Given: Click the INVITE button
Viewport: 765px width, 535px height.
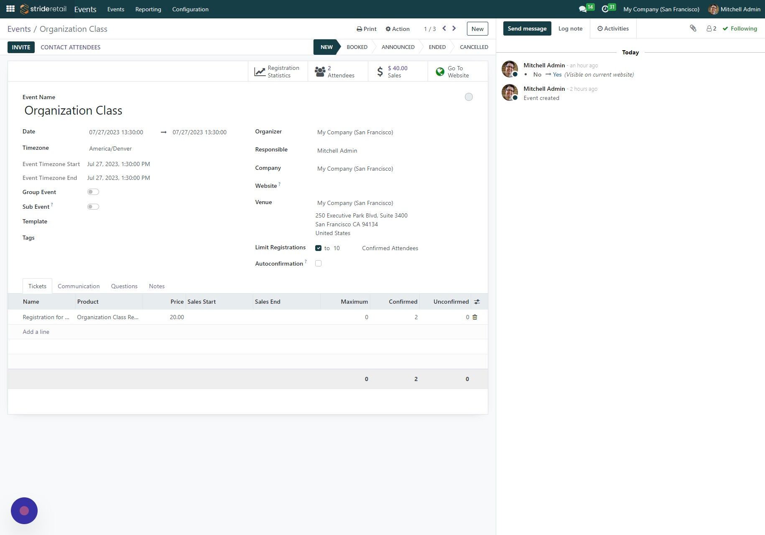Looking at the screenshot, I should point(21,47).
